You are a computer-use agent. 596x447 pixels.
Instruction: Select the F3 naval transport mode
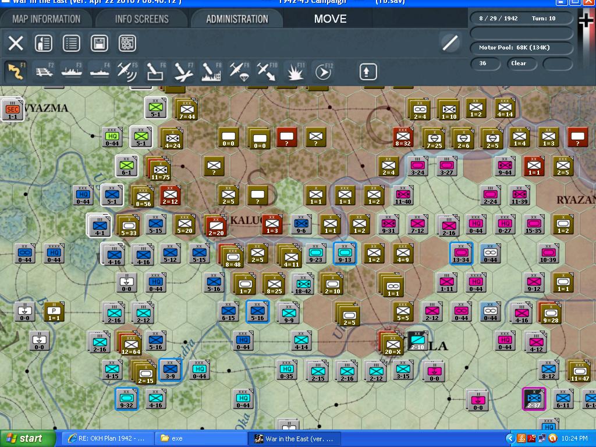coord(72,72)
